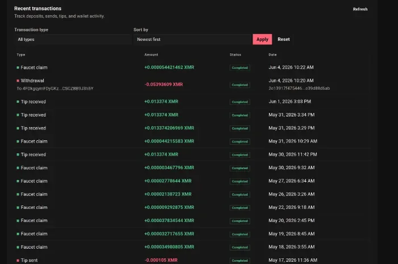The image size is (398, 264).
Task: Click amount +0.00002138723 XMR
Action: pos(168,194)
